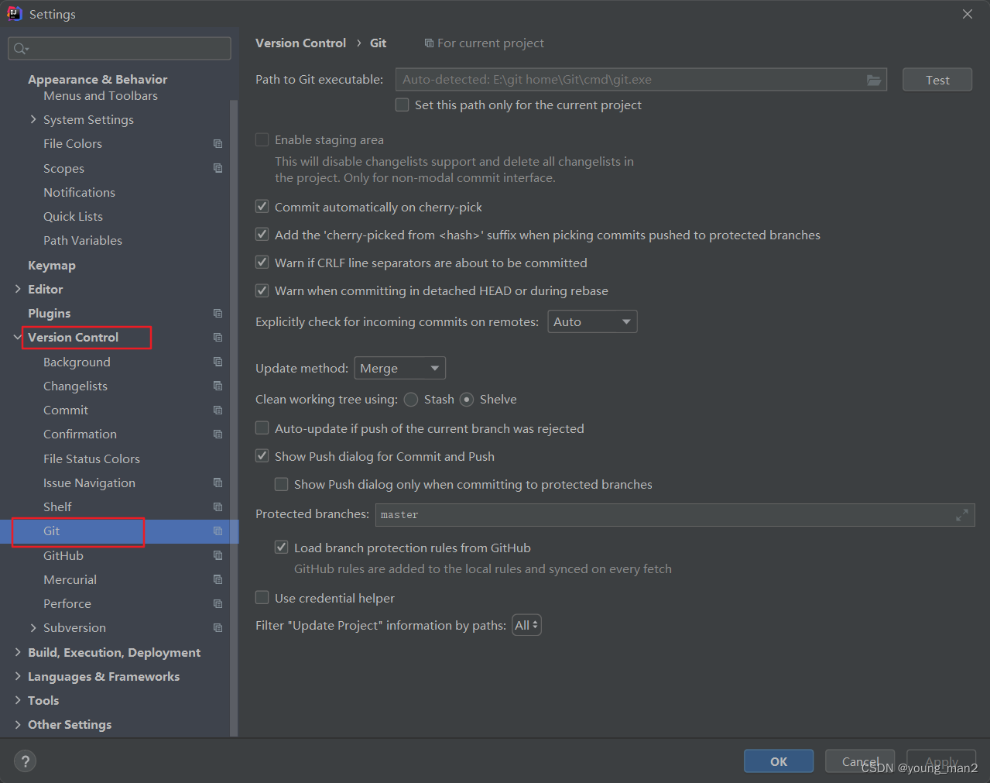Viewport: 990px width, 783px height.
Task: Expand the Editor settings section
Action: click(18, 289)
